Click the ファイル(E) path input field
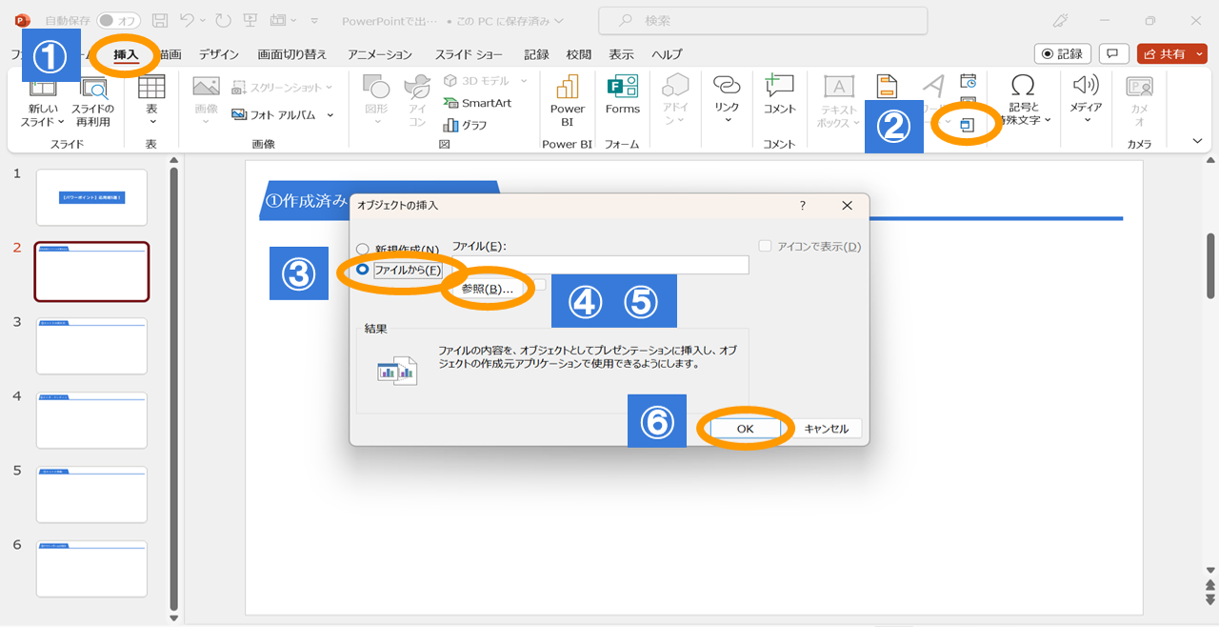 coord(600,265)
